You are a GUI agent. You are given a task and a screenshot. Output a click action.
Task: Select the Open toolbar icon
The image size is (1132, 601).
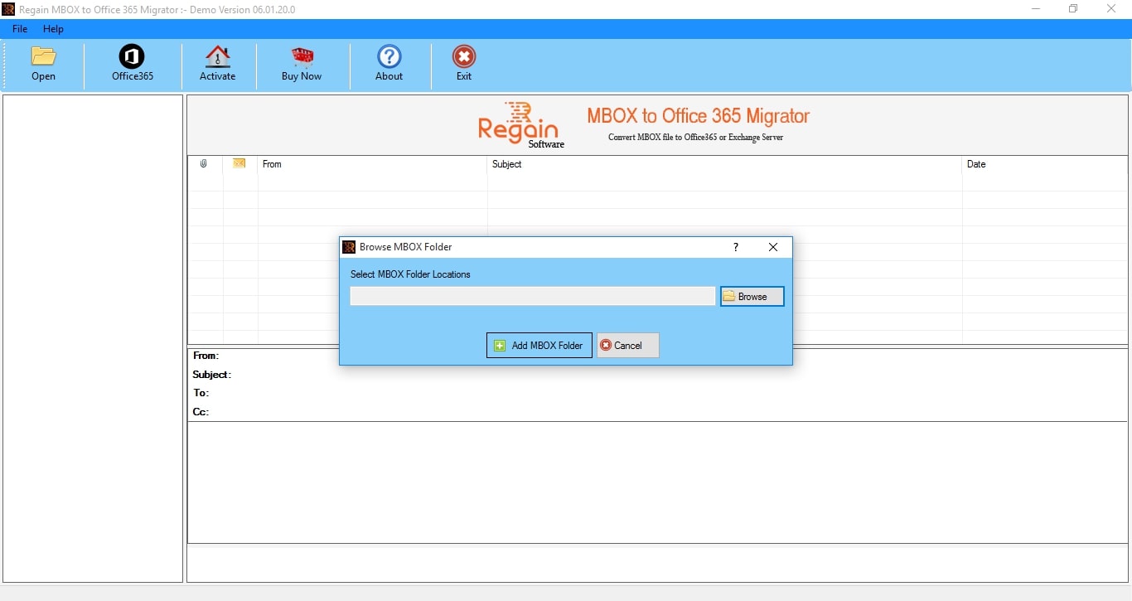43,58
